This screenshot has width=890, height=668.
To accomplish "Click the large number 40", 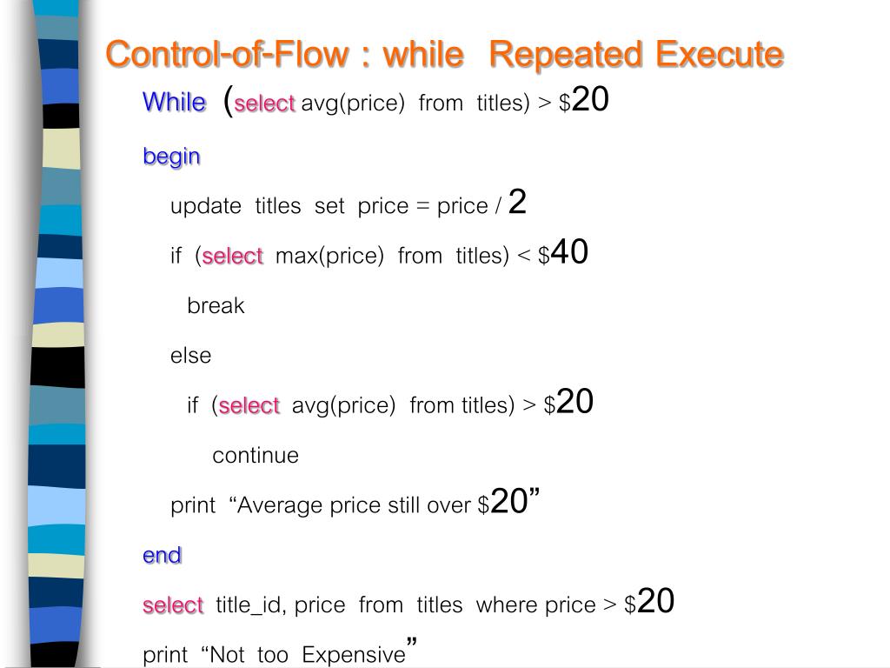I will 569,251.
